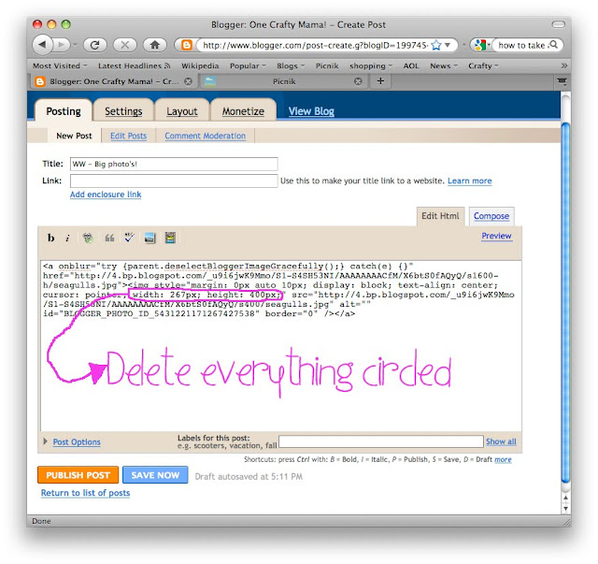598x564 pixels.
Task: Click the SAVE NOW button
Action: (155, 474)
